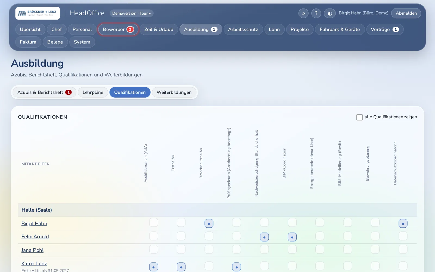Open the Arbeitsschutz section
This screenshot has width=435, height=272.
pos(243,29)
